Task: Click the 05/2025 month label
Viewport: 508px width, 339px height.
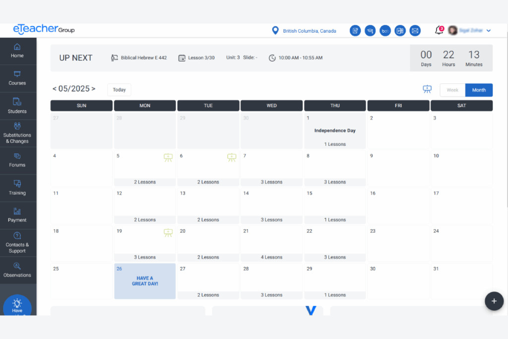Action: click(x=74, y=89)
